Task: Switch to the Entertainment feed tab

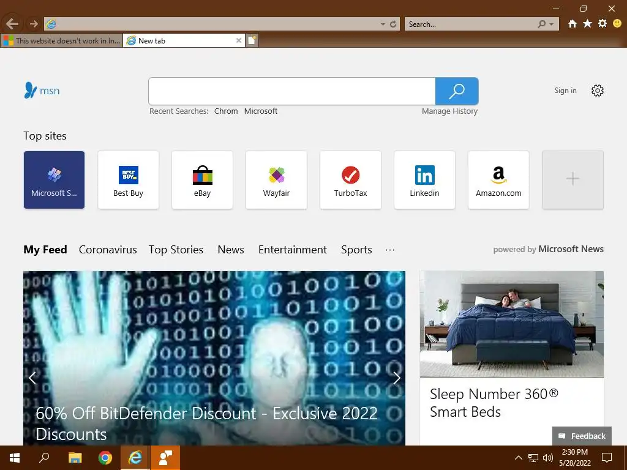Action: tap(293, 250)
